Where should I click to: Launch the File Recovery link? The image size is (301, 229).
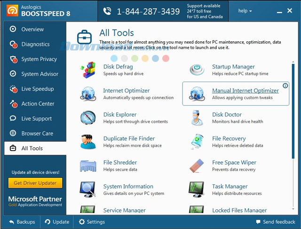(x=229, y=138)
